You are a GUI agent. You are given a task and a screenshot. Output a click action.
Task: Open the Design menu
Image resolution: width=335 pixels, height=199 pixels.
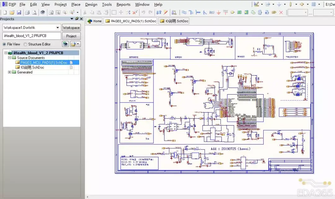point(91,4)
